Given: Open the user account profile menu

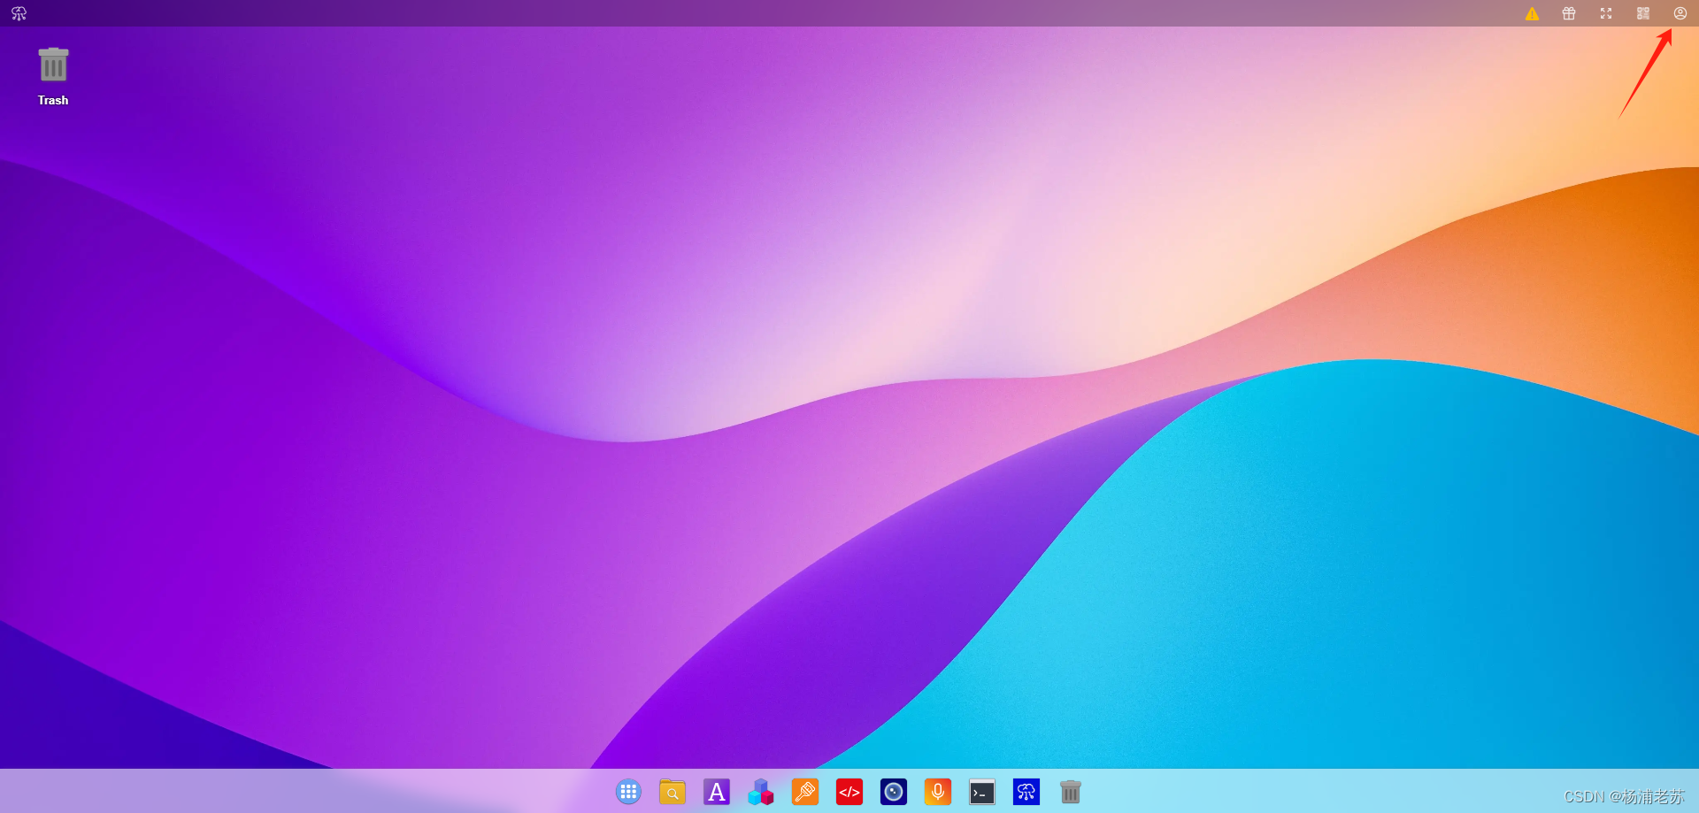Looking at the screenshot, I should click(x=1680, y=13).
